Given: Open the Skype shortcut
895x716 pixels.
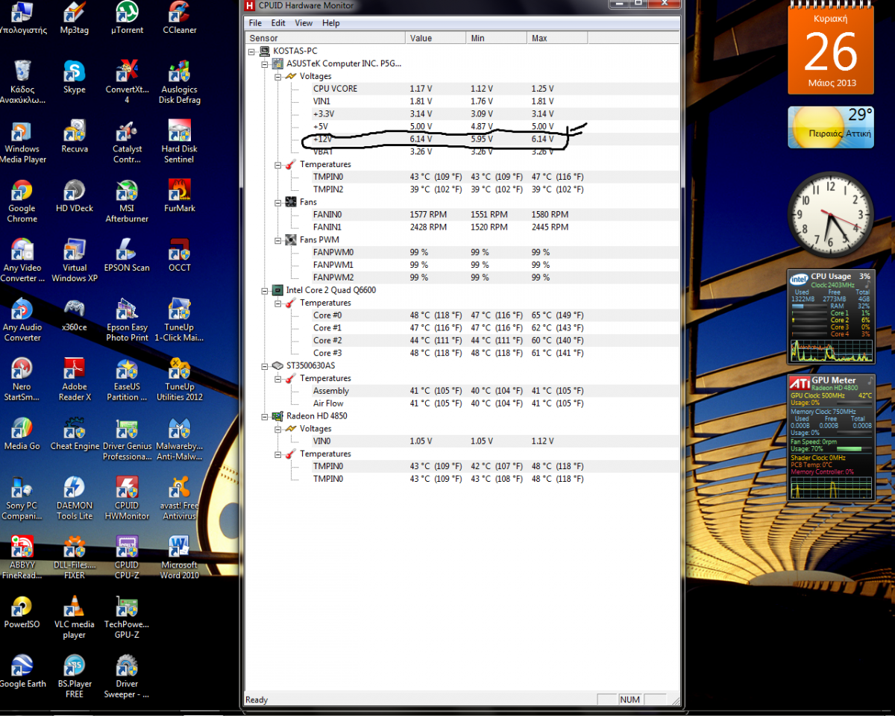Looking at the screenshot, I should tap(75, 78).
